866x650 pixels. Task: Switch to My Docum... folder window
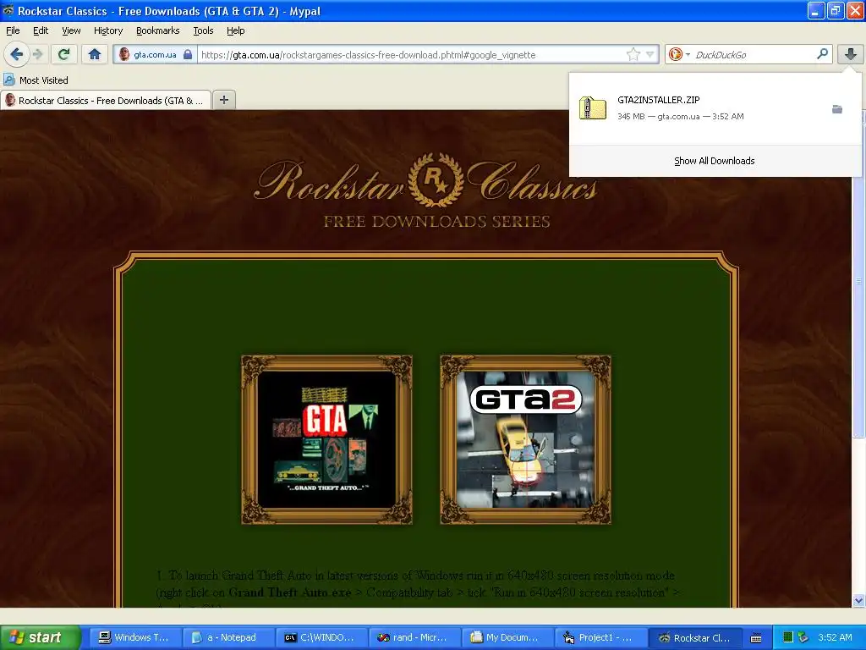point(507,637)
